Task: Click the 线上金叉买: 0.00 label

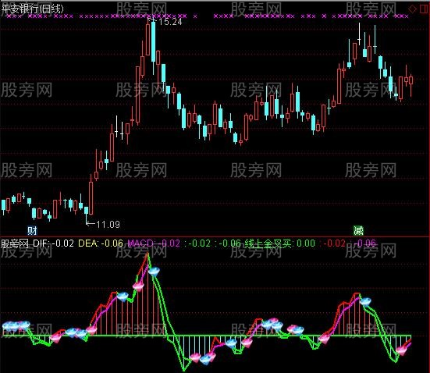Action: click(x=279, y=243)
